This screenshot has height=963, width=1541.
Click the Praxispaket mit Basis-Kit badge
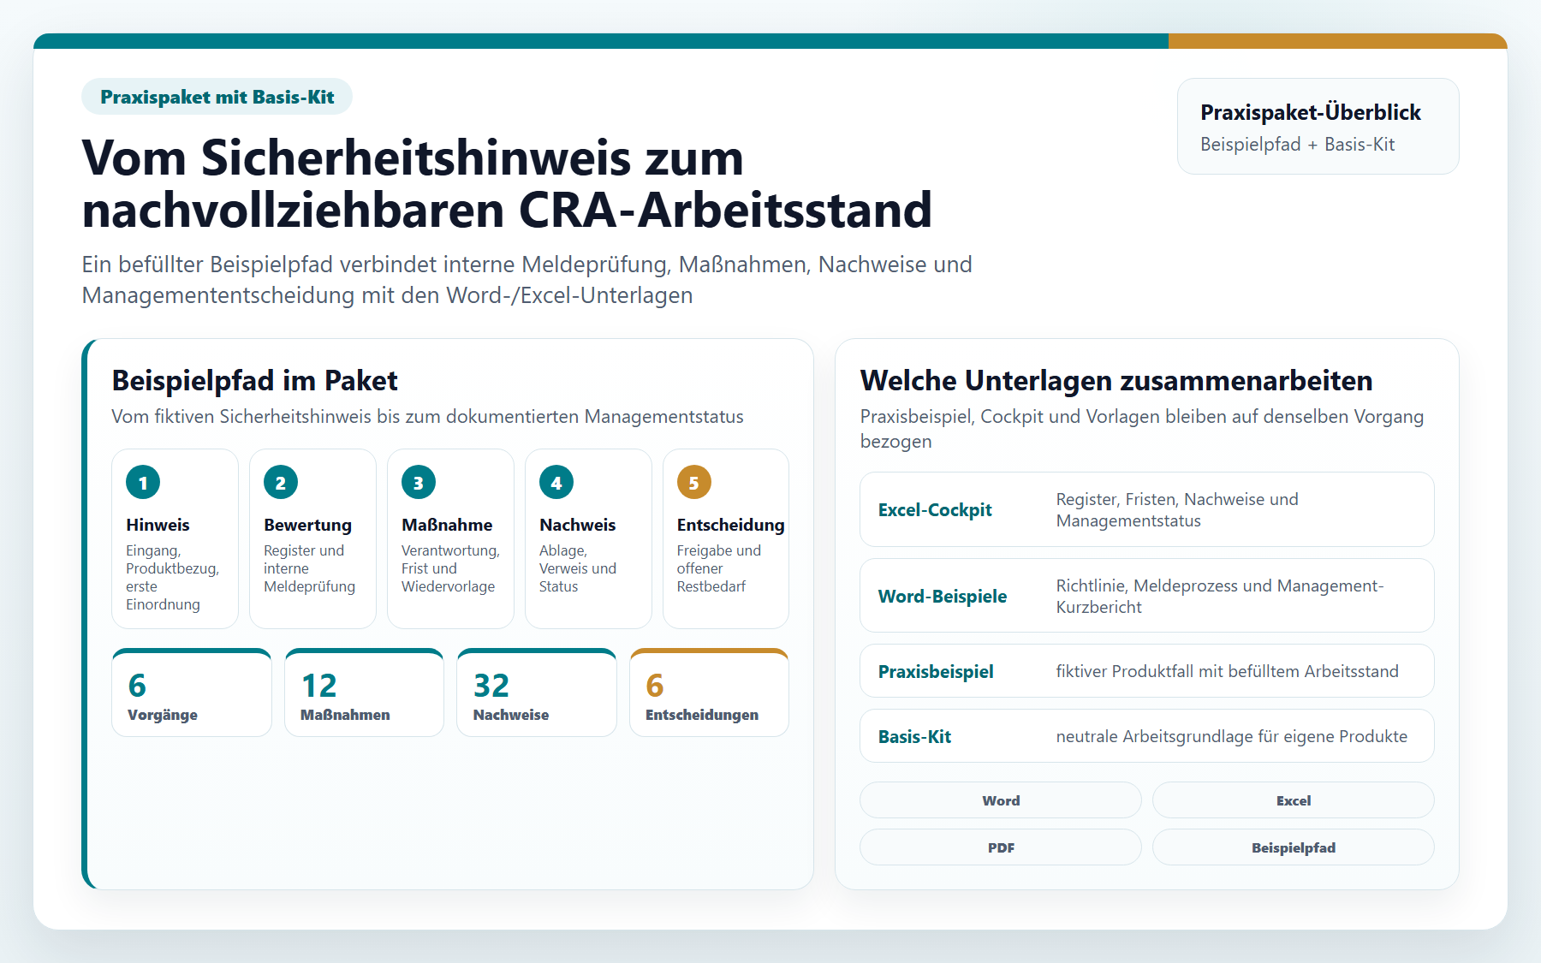(217, 97)
